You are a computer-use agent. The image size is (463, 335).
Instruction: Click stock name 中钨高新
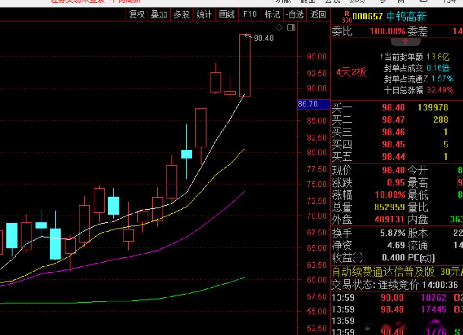406,16
